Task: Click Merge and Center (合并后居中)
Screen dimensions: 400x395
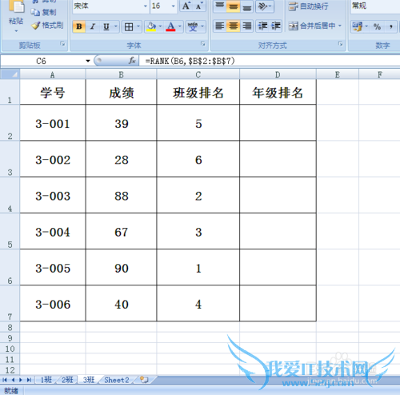Action: point(312,26)
